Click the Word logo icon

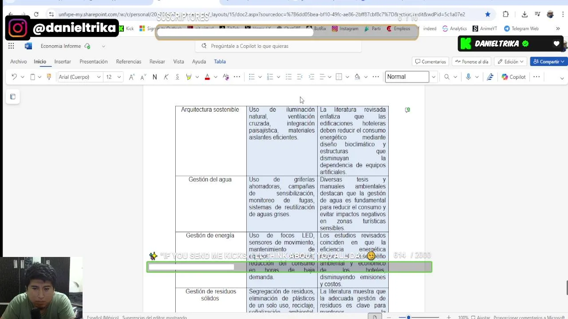(28, 46)
